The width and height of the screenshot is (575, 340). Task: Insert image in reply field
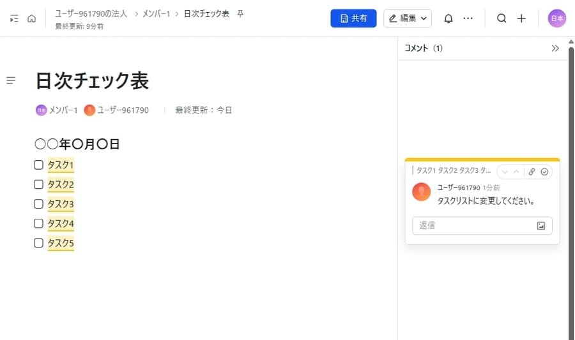point(541,226)
